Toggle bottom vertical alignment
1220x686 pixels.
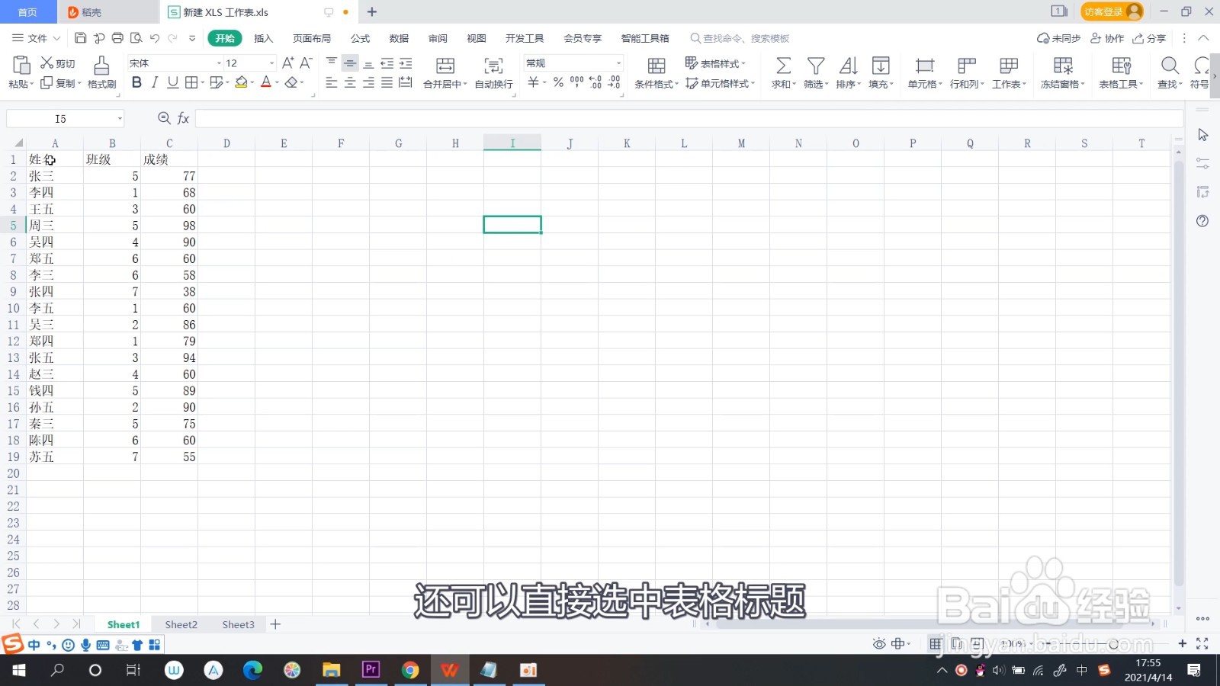[x=368, y=63]
